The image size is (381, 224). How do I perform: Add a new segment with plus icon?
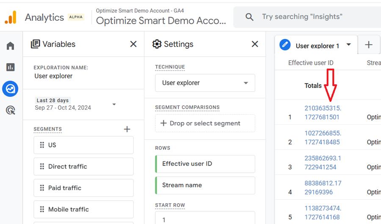pyautogui.click(x=127, y=129)
